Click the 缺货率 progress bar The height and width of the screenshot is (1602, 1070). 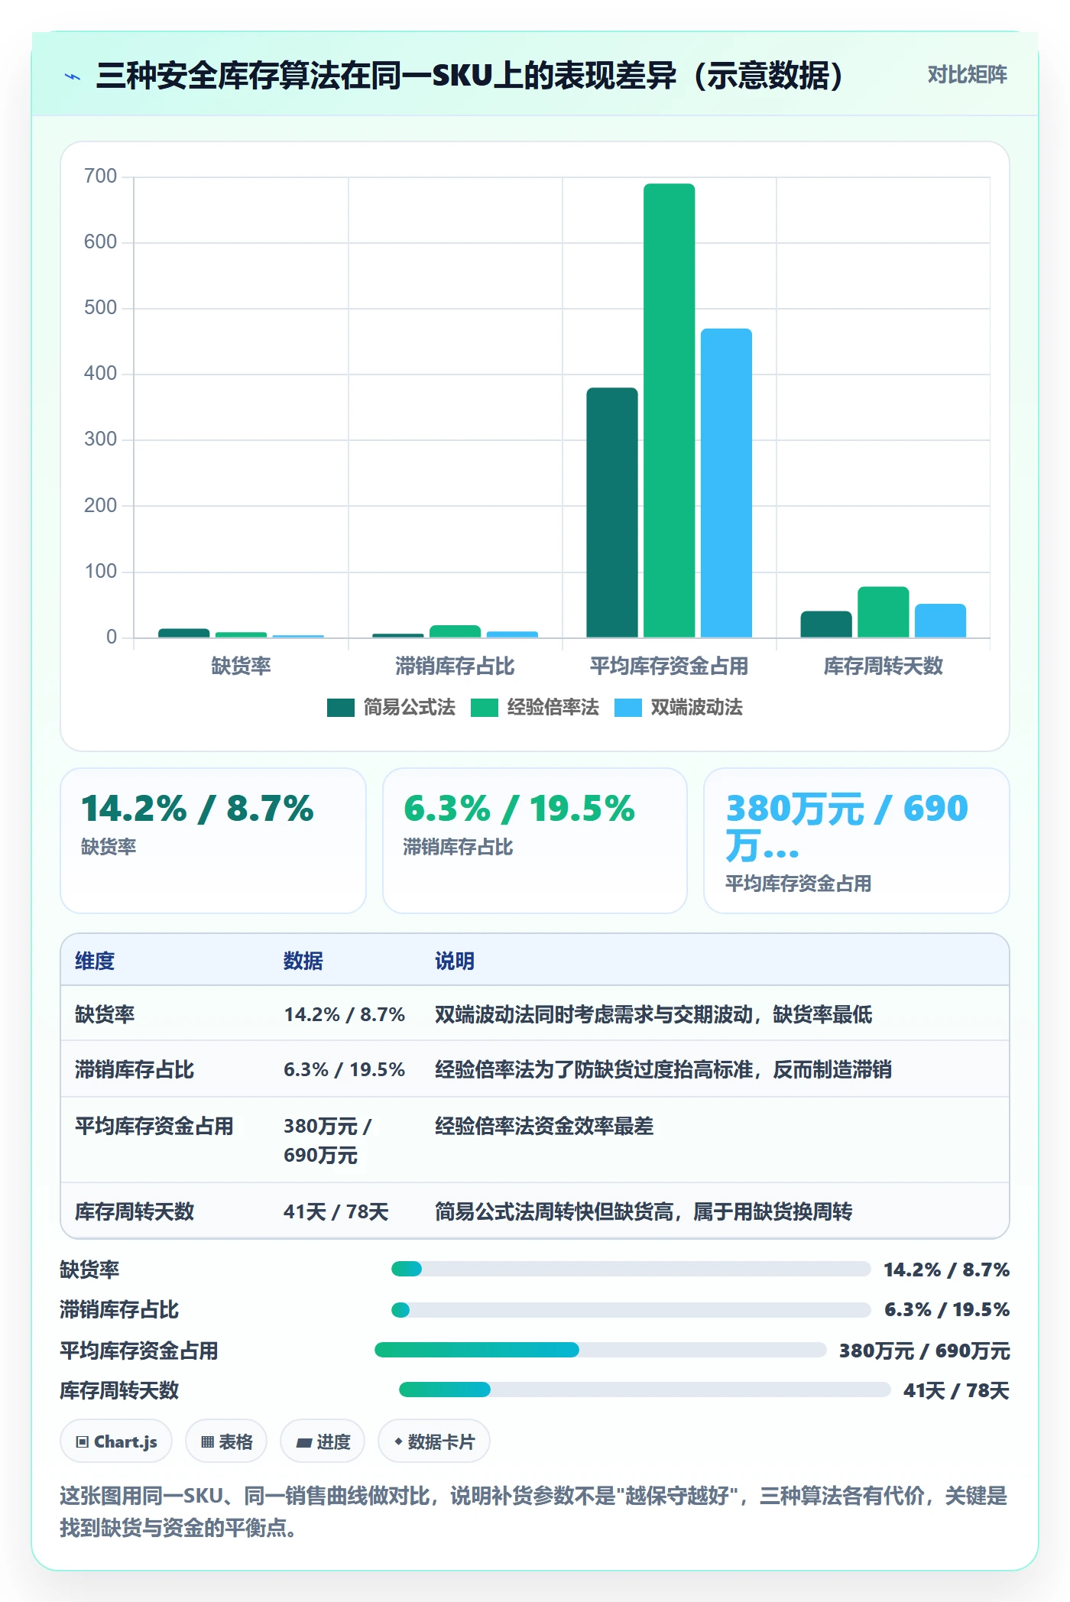point(631,1269)
